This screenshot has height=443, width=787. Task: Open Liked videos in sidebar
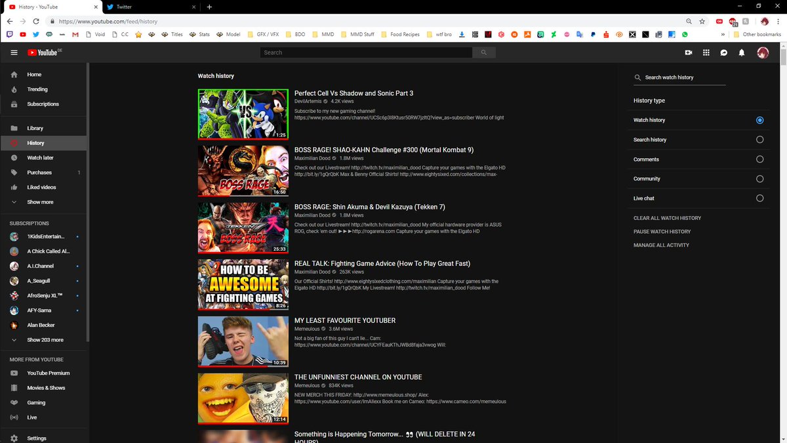pyautogui.click(x=43, y=187)
